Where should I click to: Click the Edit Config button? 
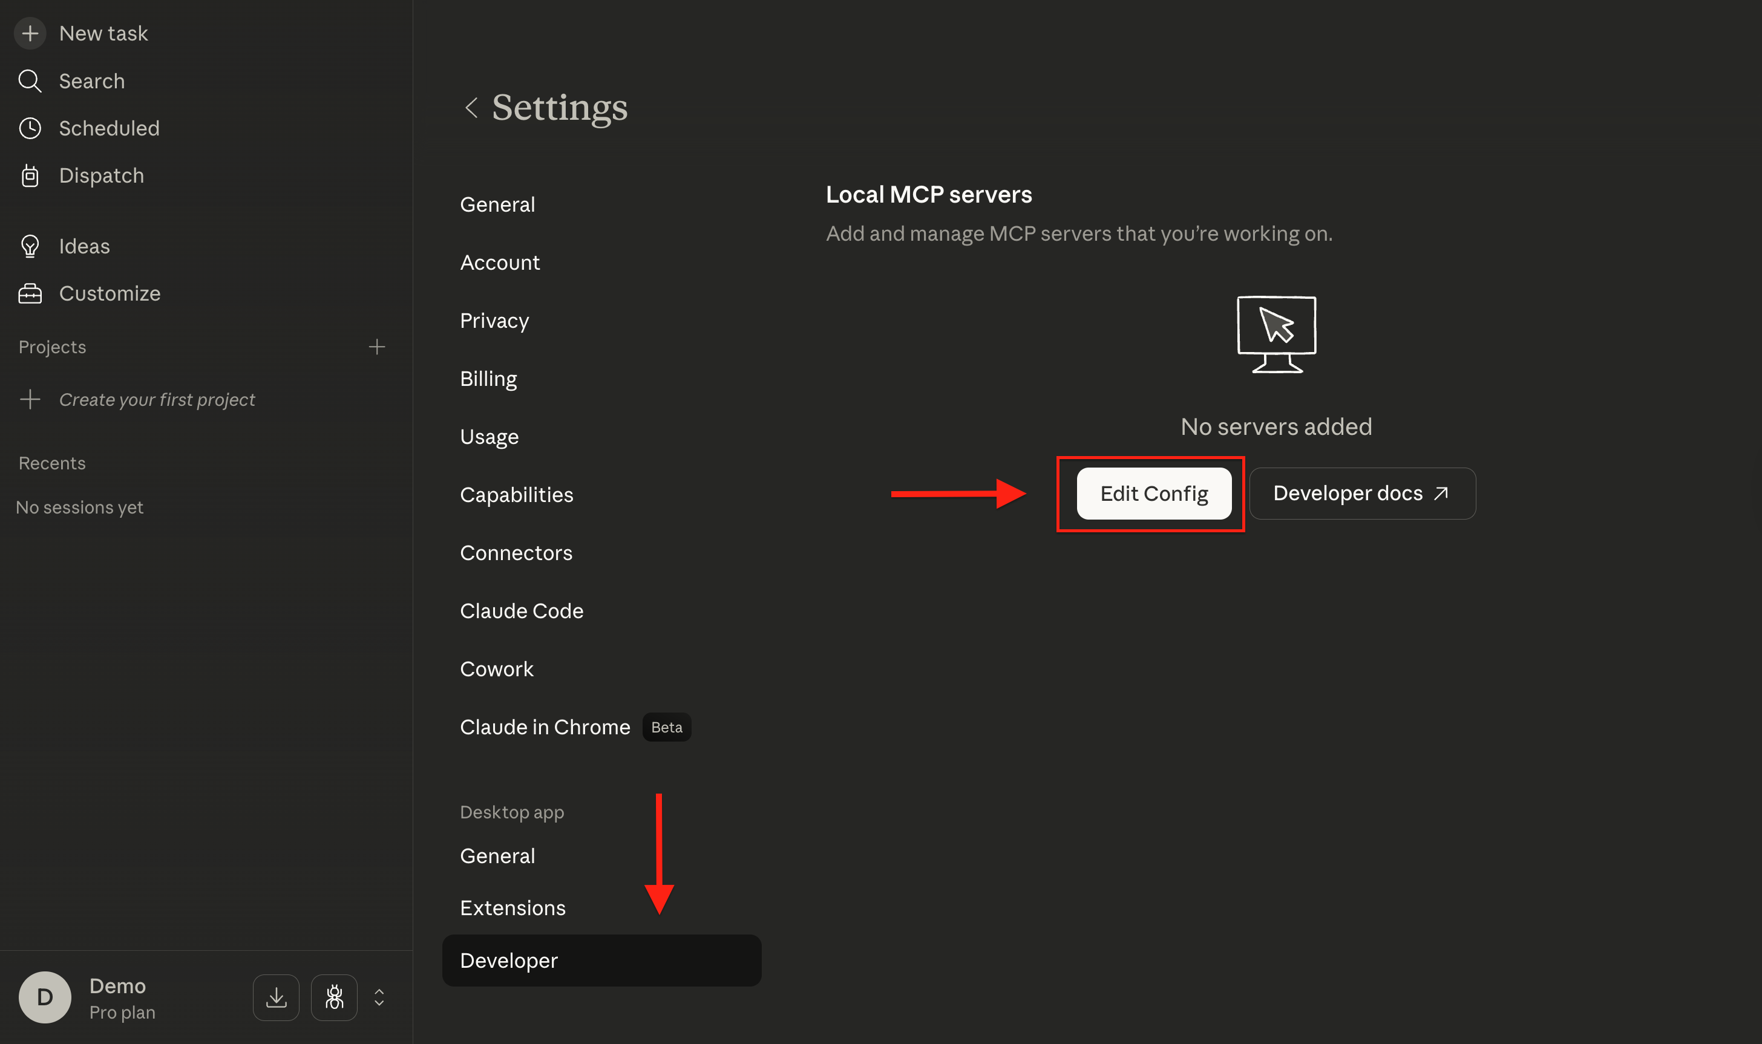click(x=1153, y=493)
